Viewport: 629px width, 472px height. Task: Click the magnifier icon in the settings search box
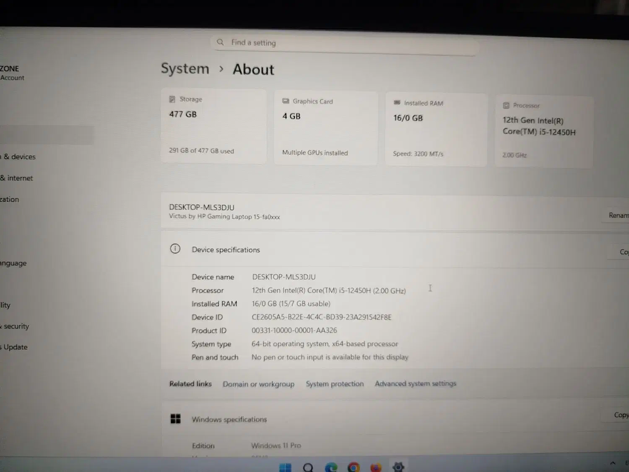point(220,42)
